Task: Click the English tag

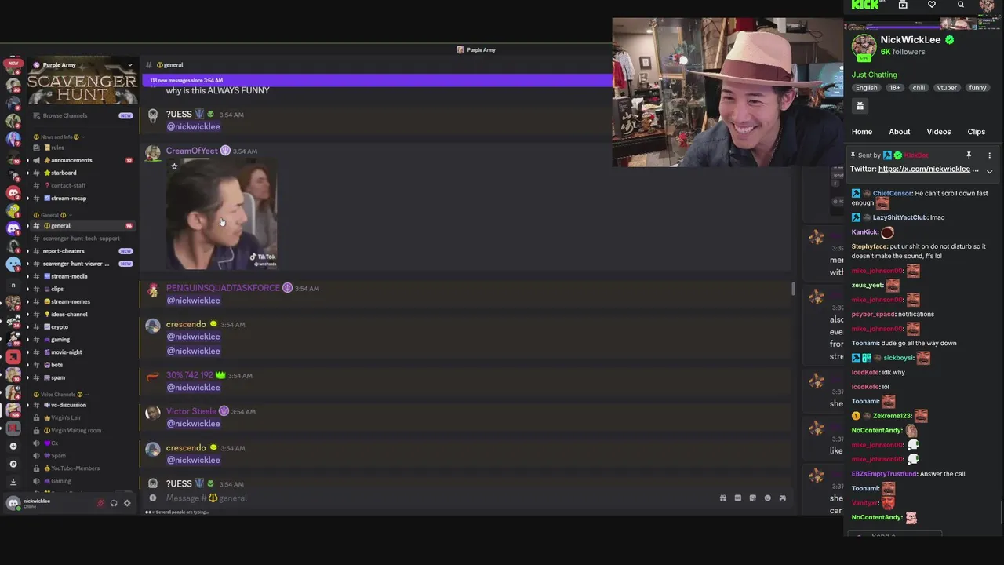Action: click(x=867, y=88)
